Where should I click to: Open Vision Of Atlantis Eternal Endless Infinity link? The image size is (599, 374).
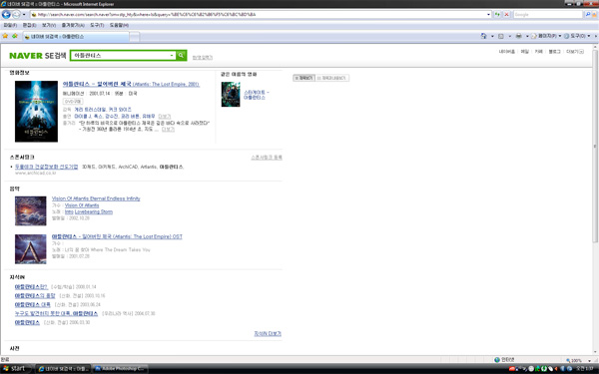pos(96,198)
